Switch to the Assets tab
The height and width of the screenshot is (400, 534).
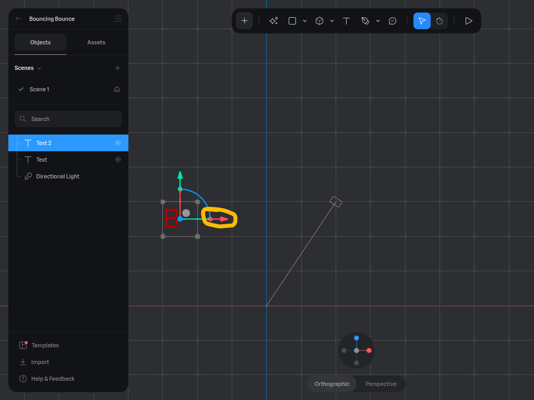(96, 42)
